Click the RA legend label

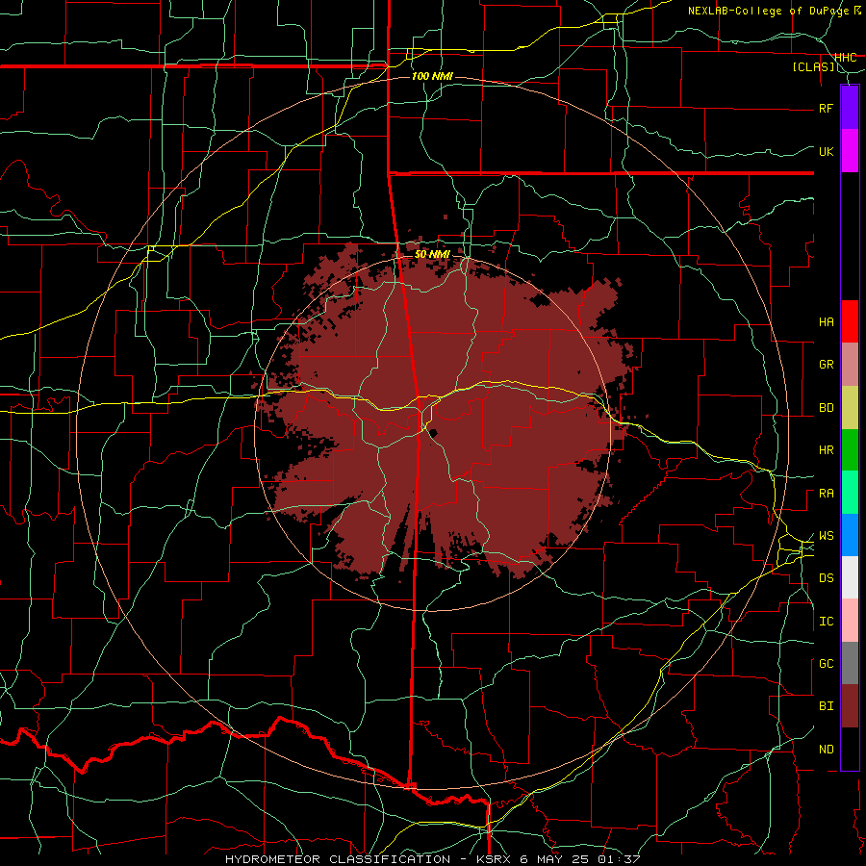pos(826,494)
